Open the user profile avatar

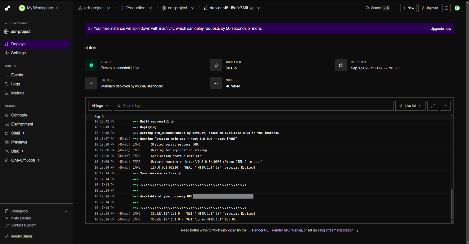457,8
